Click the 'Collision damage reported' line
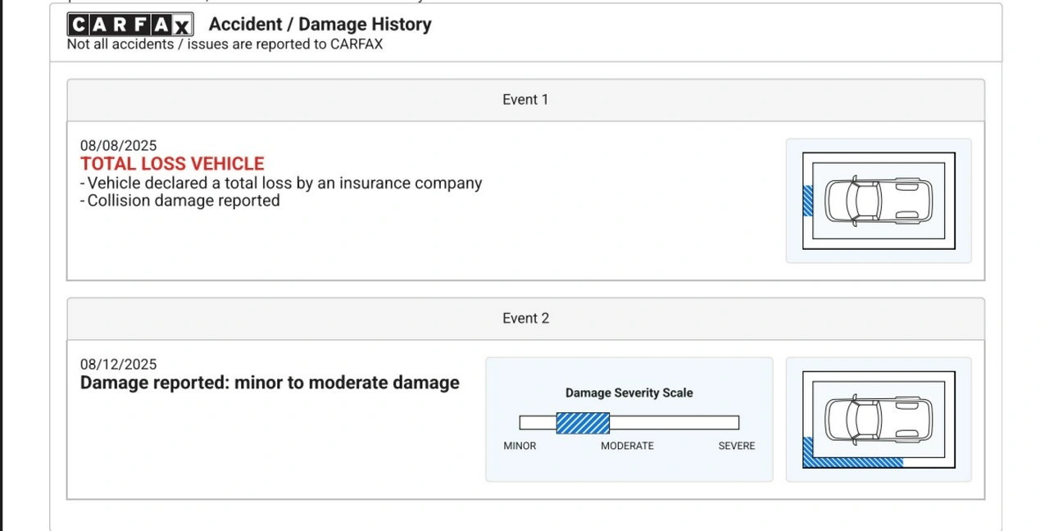The image size is (1049, 531). click(x=180, y=201)
